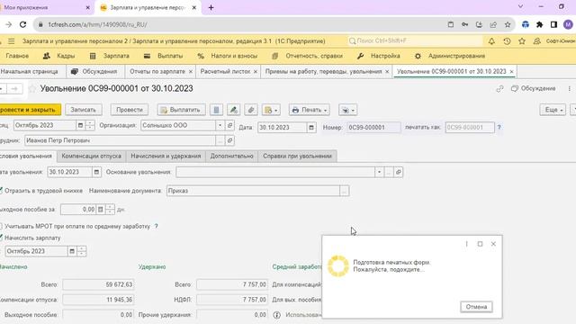
Task: Expand Организация dropdown list
Action: tap(220, 125)
